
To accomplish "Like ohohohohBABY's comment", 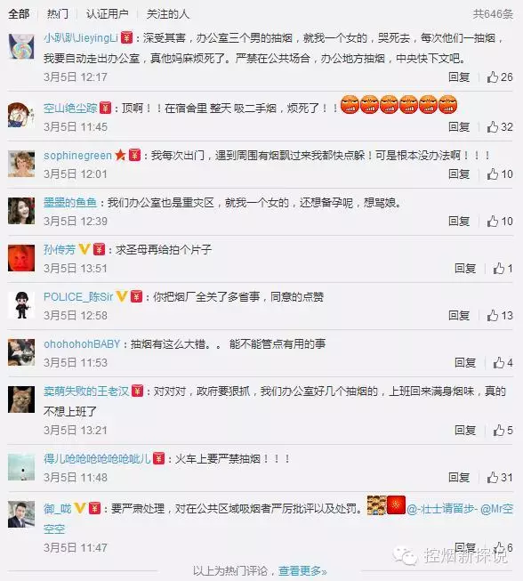I will point(499,362).
